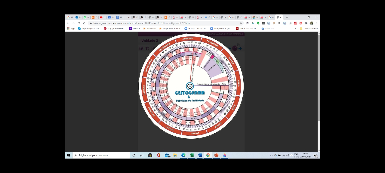Viewport: 385px width, 173px height.
Task: Close the active browser tab
Action: tap(281, 17)
